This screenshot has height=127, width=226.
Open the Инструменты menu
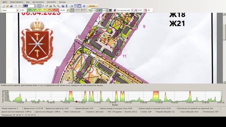click(38, 2)
